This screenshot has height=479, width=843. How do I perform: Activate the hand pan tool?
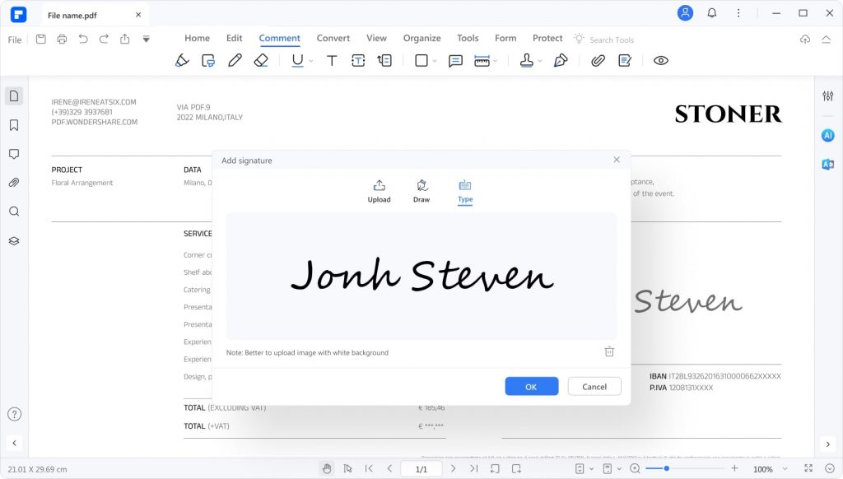tap(327, 468)
